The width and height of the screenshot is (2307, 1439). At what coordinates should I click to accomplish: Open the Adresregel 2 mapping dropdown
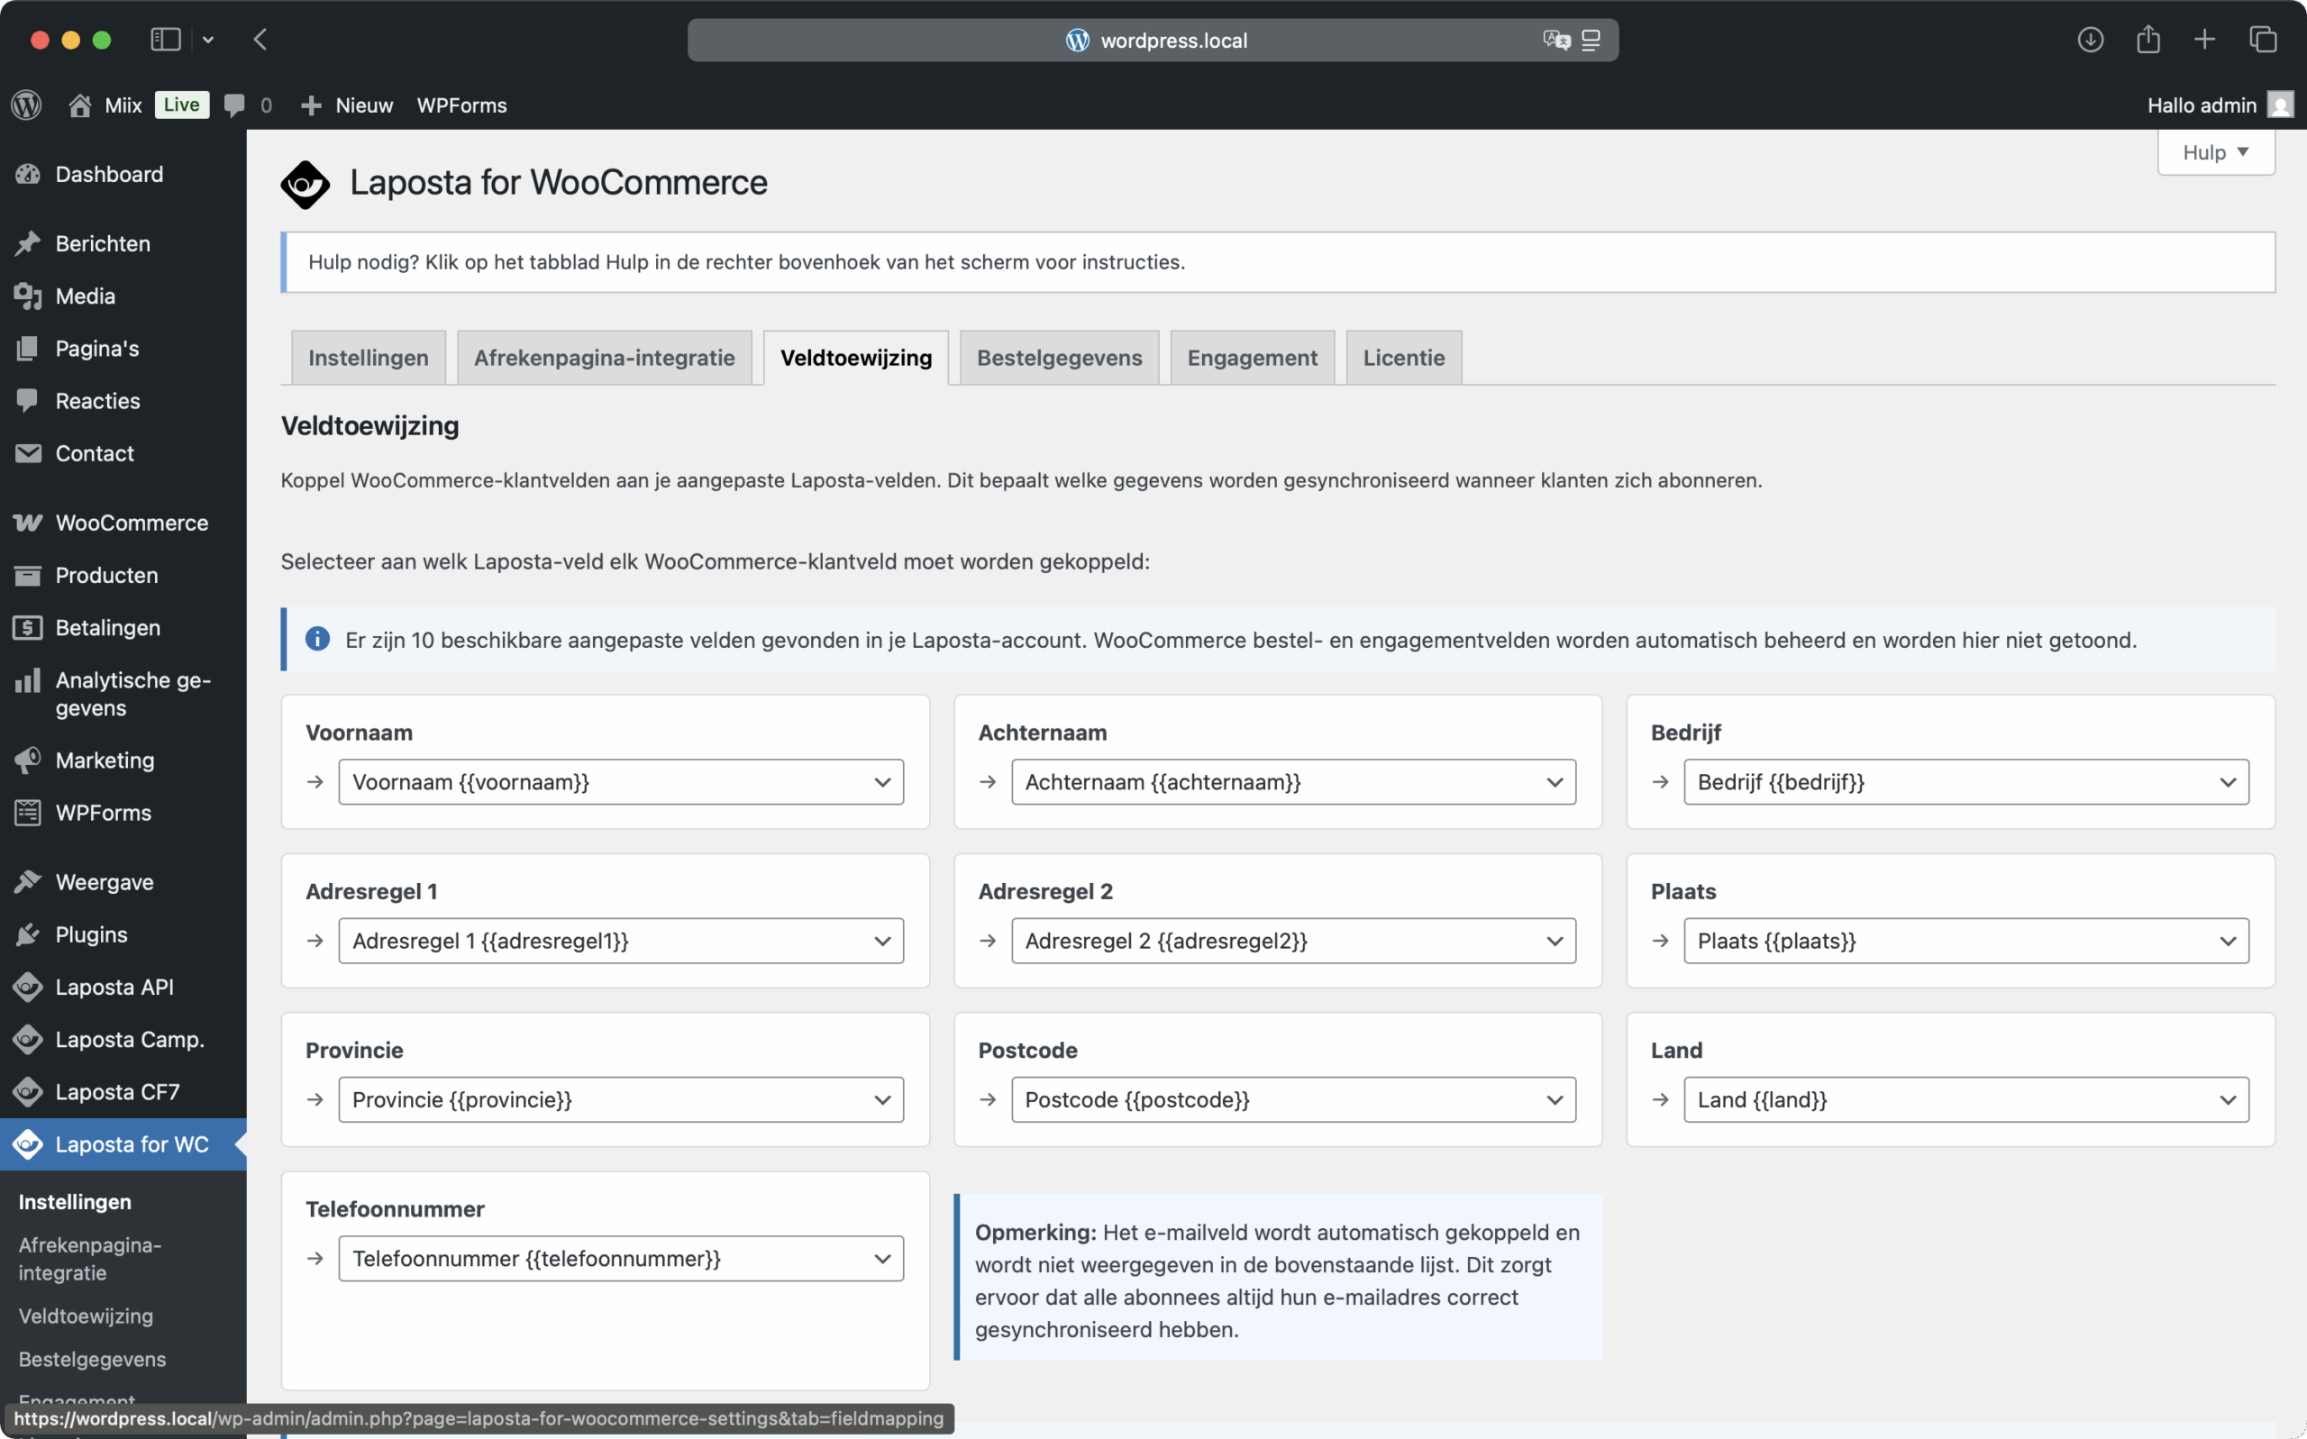click(1293, 941)
